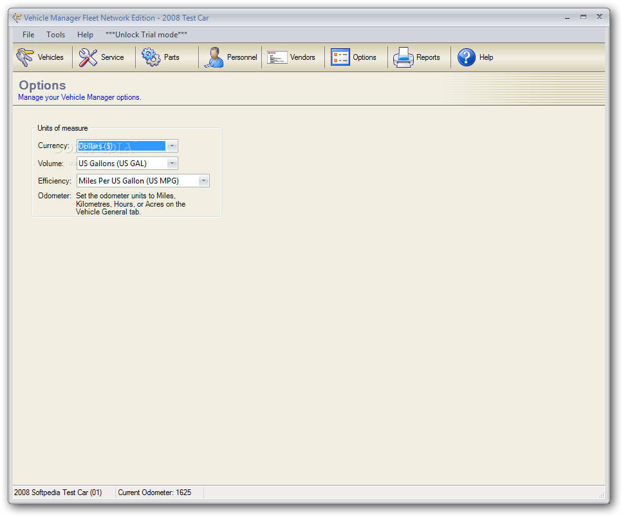Click the Options checklist icon
623x517 pixels.
click(x=340, y=57)
